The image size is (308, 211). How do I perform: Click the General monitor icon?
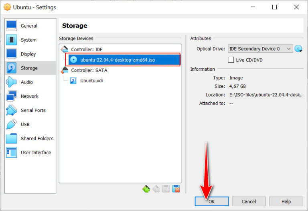pos(11,26)
